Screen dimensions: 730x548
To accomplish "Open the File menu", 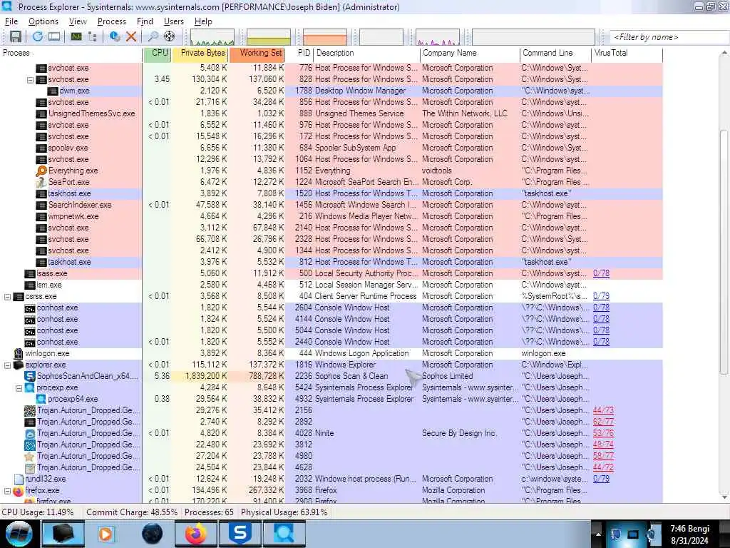I will 11,21.
